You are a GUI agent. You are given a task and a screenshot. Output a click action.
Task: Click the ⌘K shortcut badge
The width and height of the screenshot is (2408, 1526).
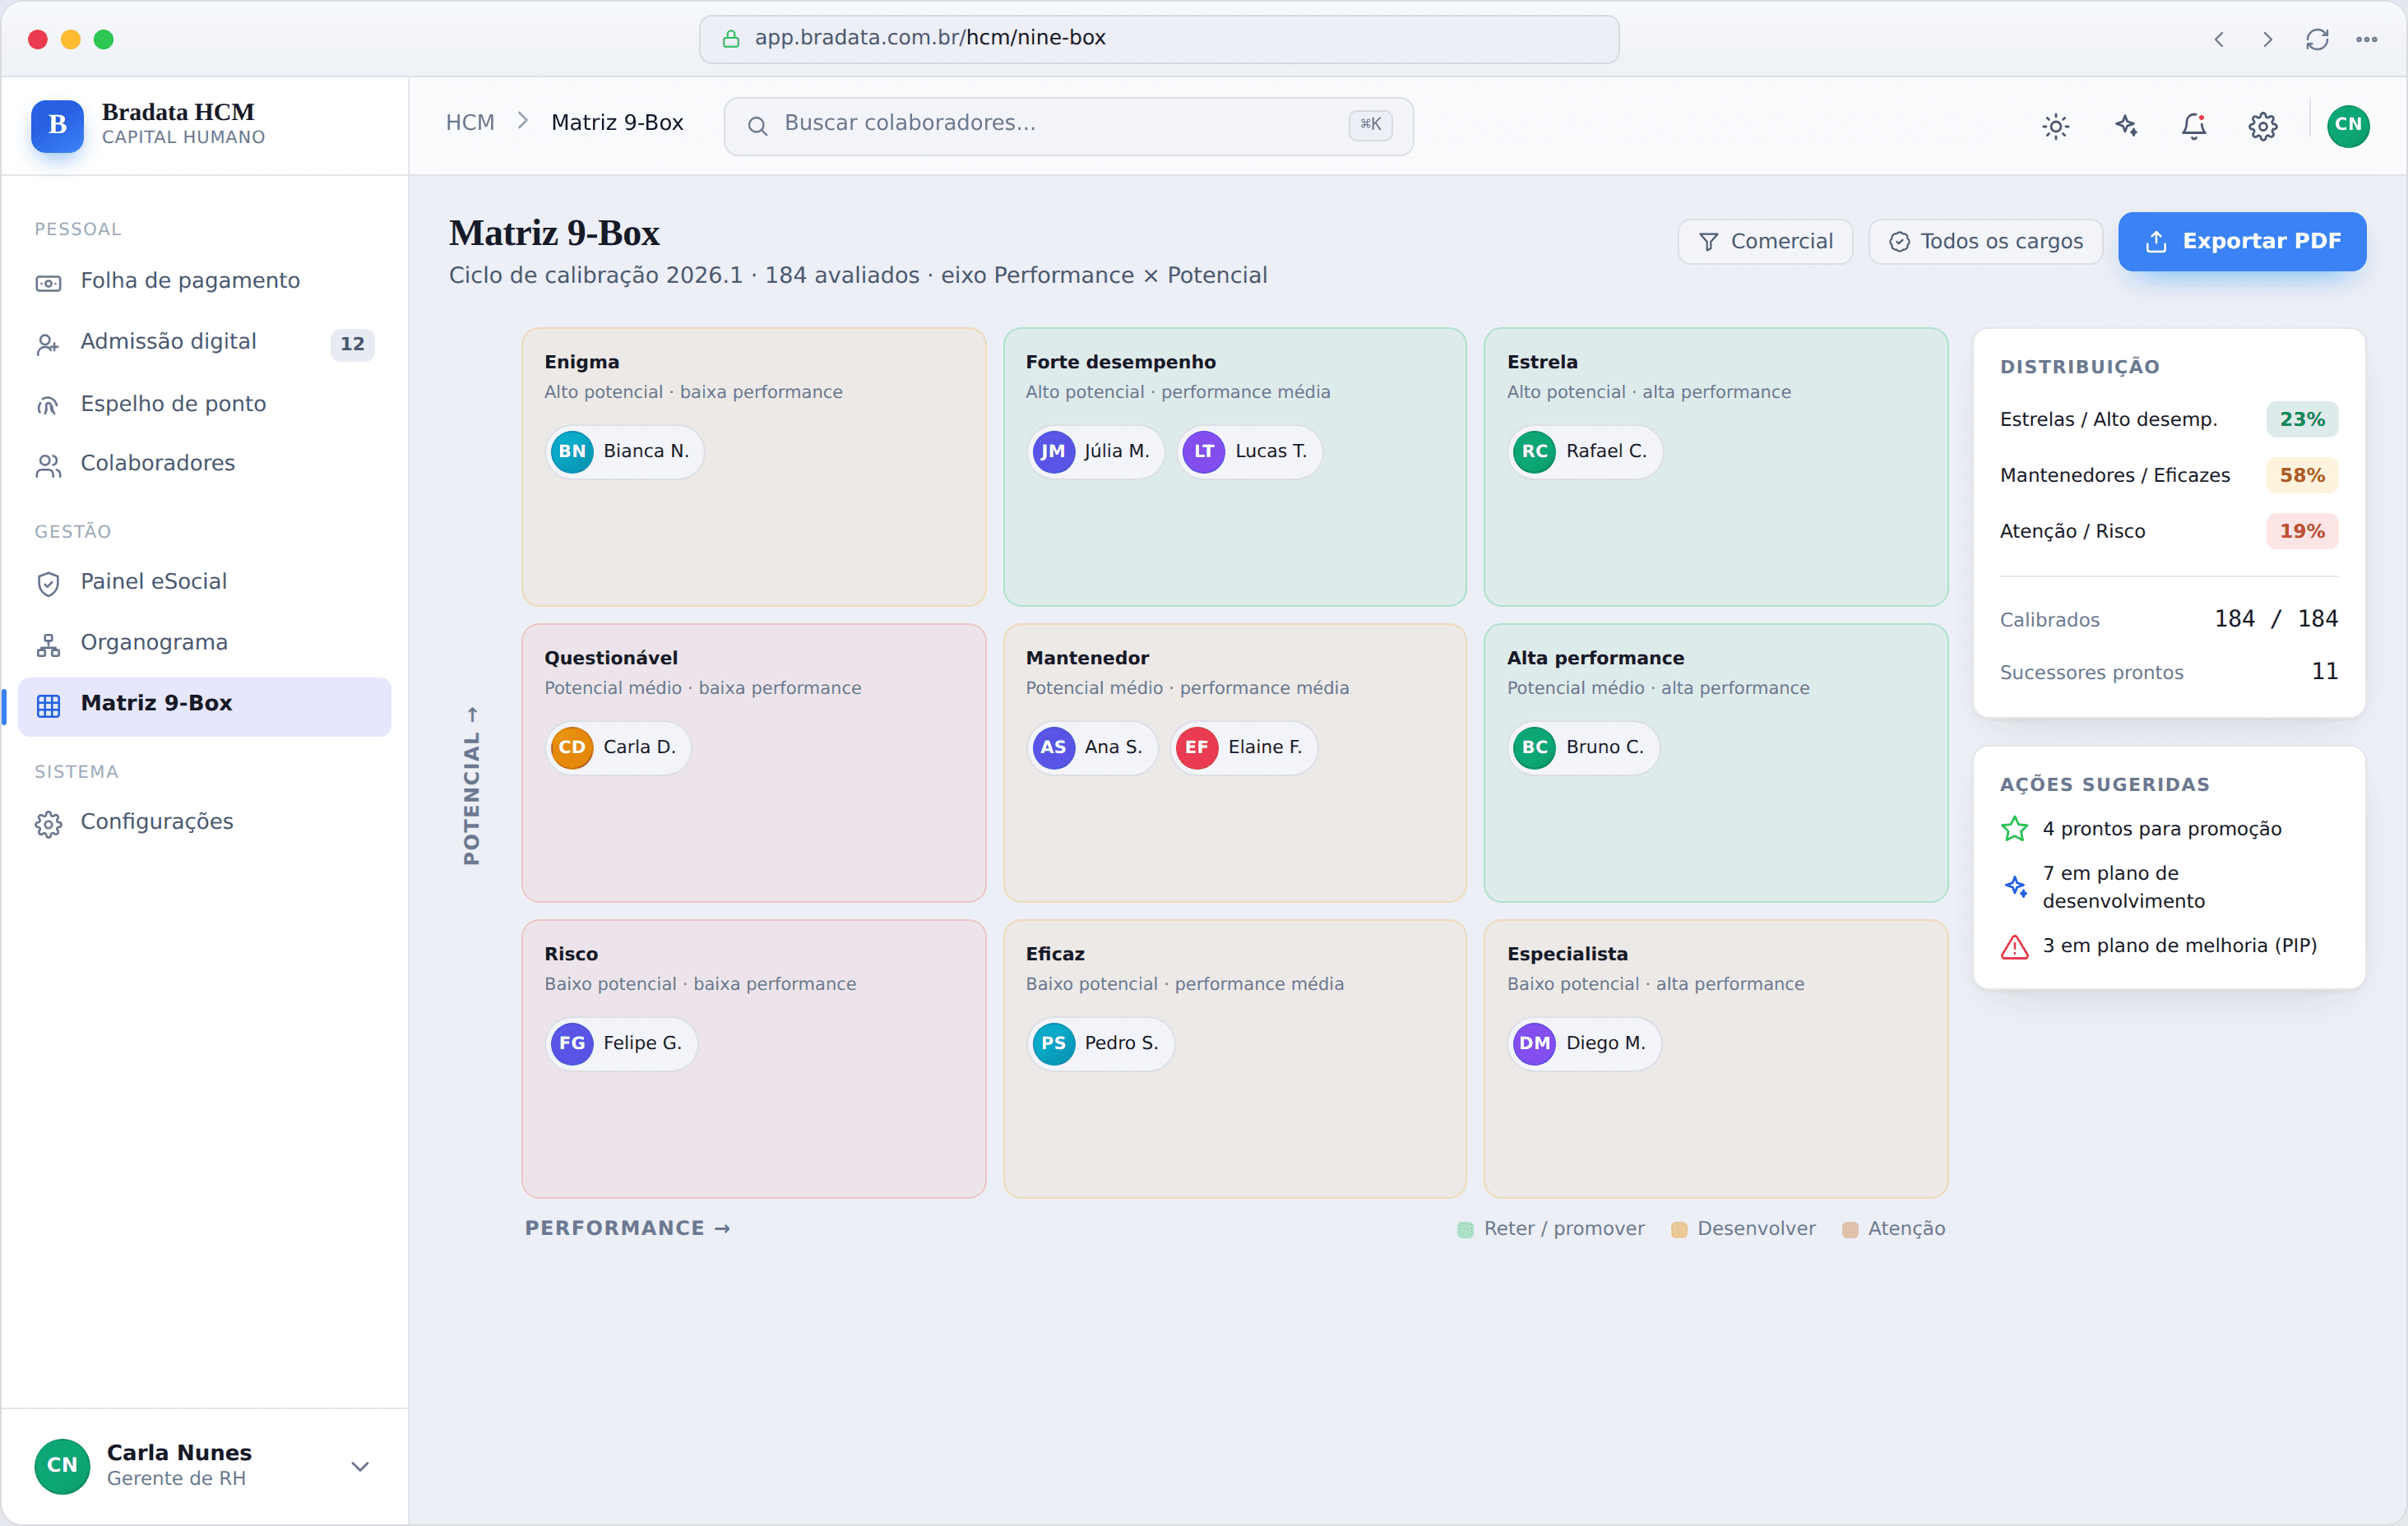(1370, 125)
